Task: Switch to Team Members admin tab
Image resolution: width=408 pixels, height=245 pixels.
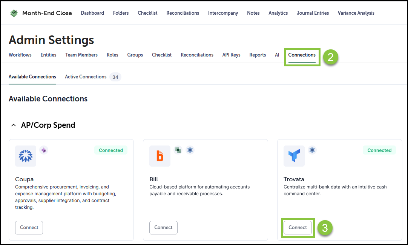Action: [81, 55]
